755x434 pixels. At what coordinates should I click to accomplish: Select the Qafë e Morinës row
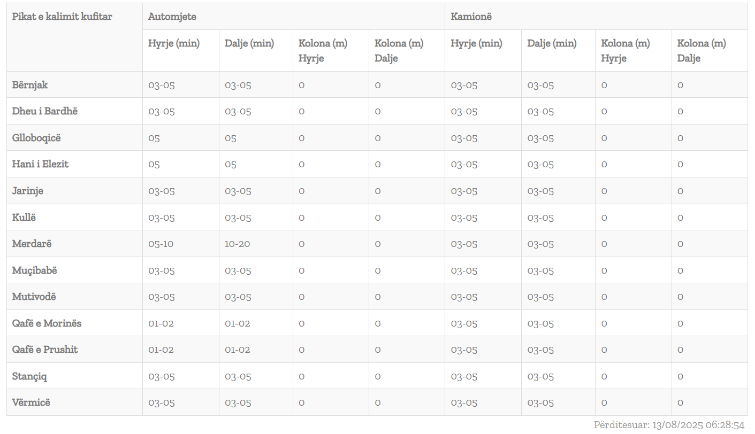click(x=47, y=323)
